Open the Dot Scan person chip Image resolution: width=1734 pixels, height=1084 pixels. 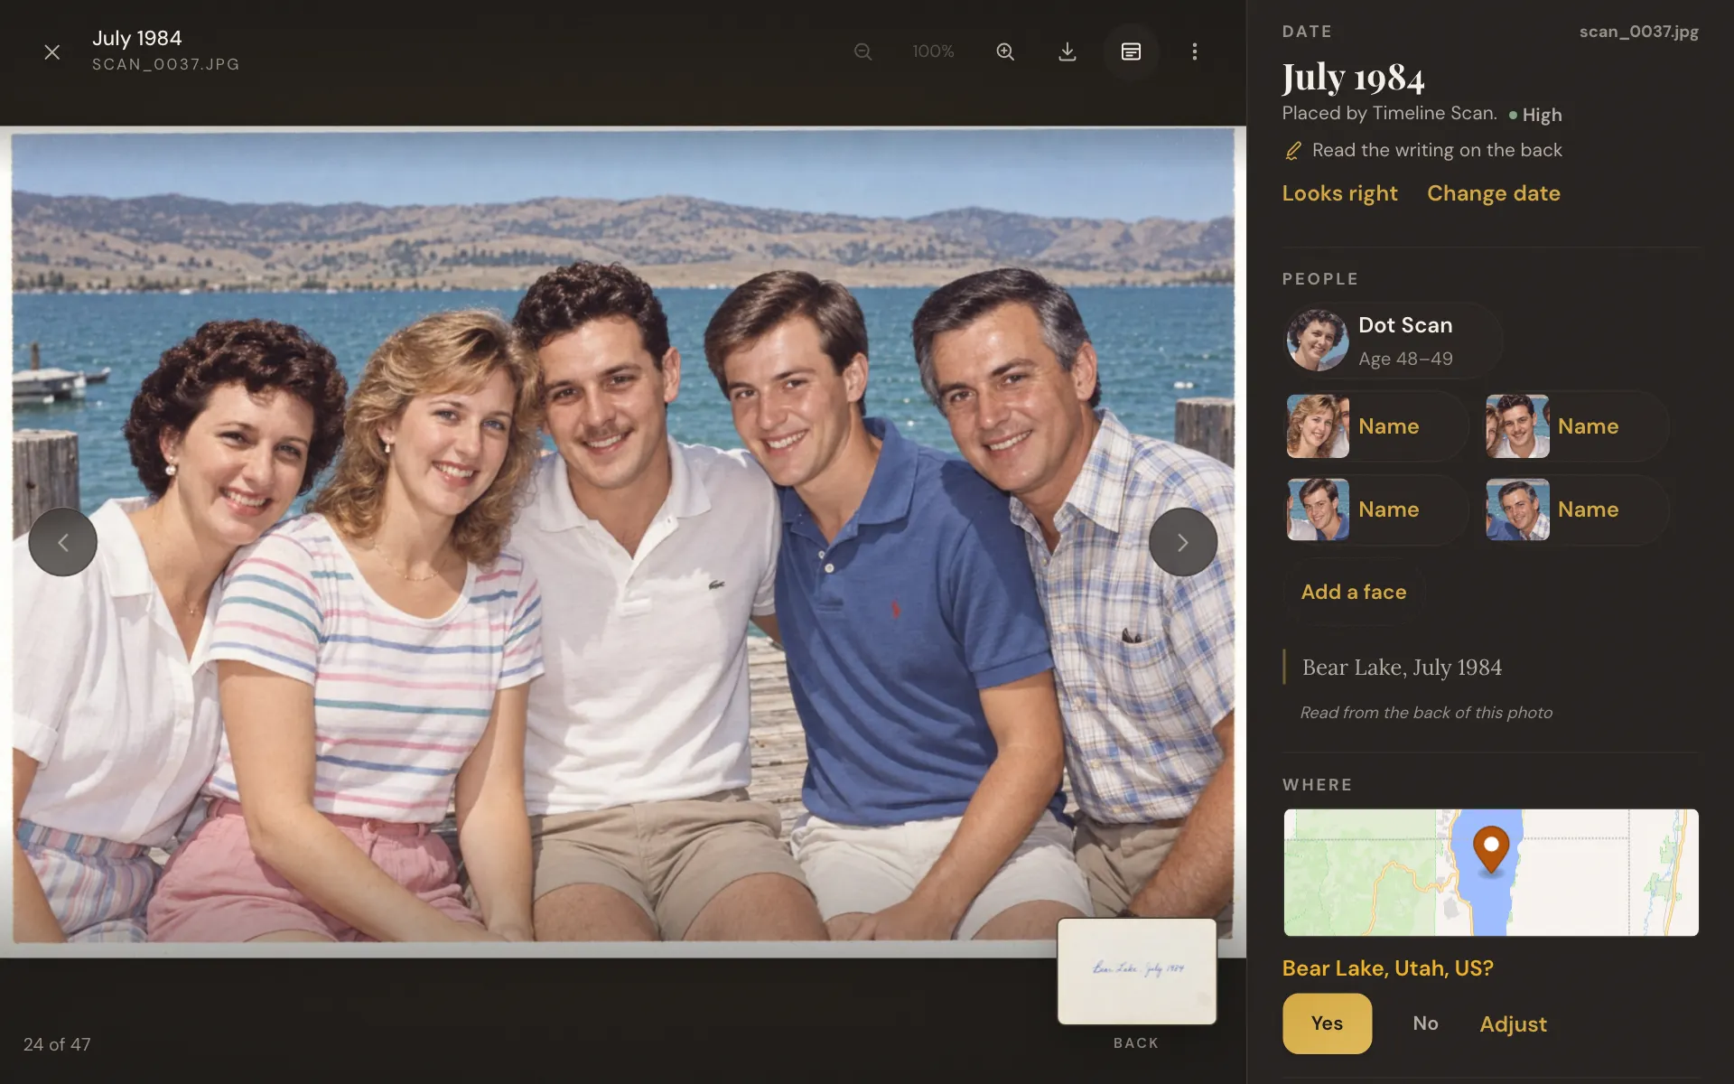coord(1393,340)
